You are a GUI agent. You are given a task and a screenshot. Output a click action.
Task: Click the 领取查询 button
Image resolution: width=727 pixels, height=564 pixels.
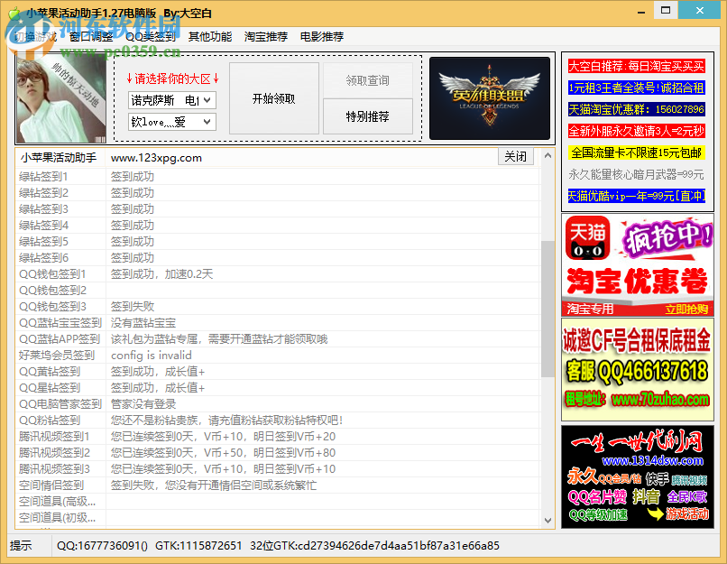[x=368, y=80]
